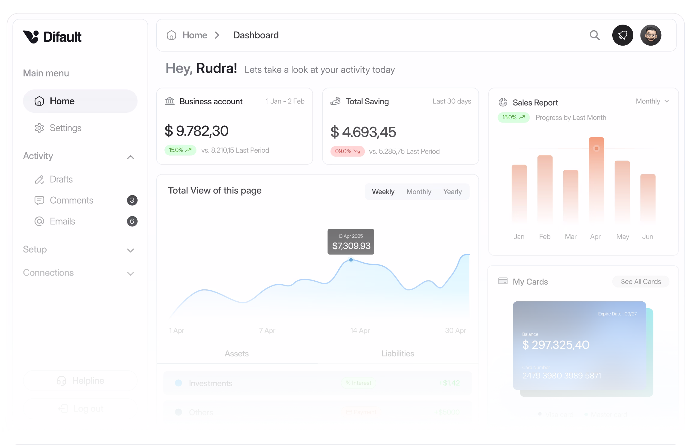Select Monthly view range in chart

pos(419,192)
